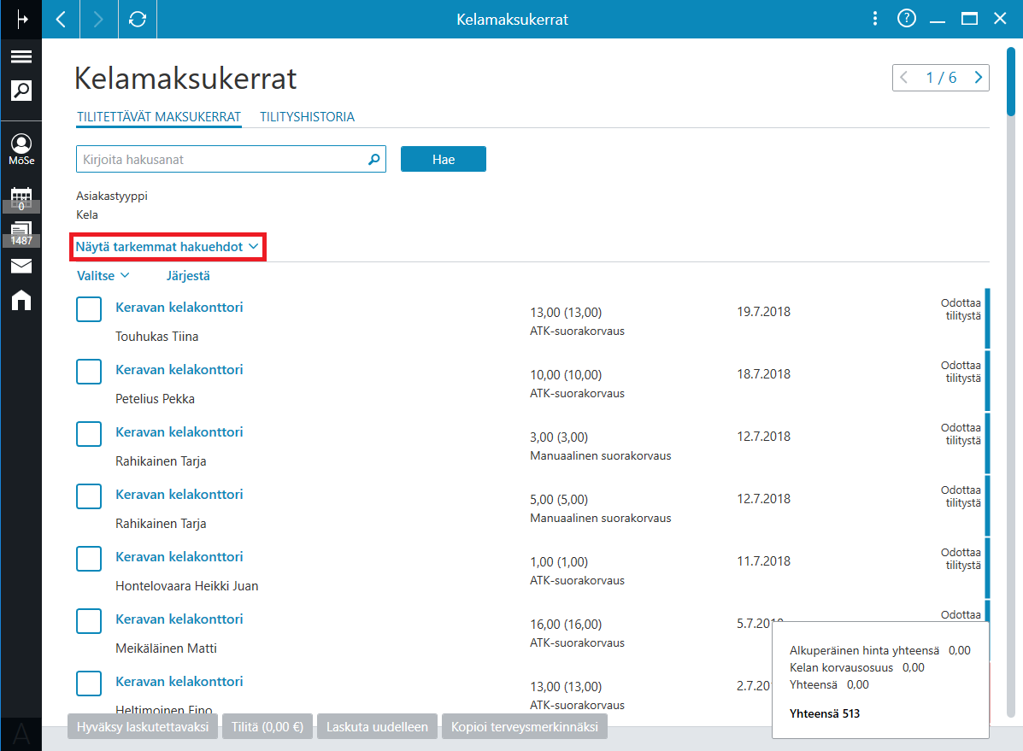Open the hamburger menu in sidebar
The image size is (1023, 751).
(21, 56)
